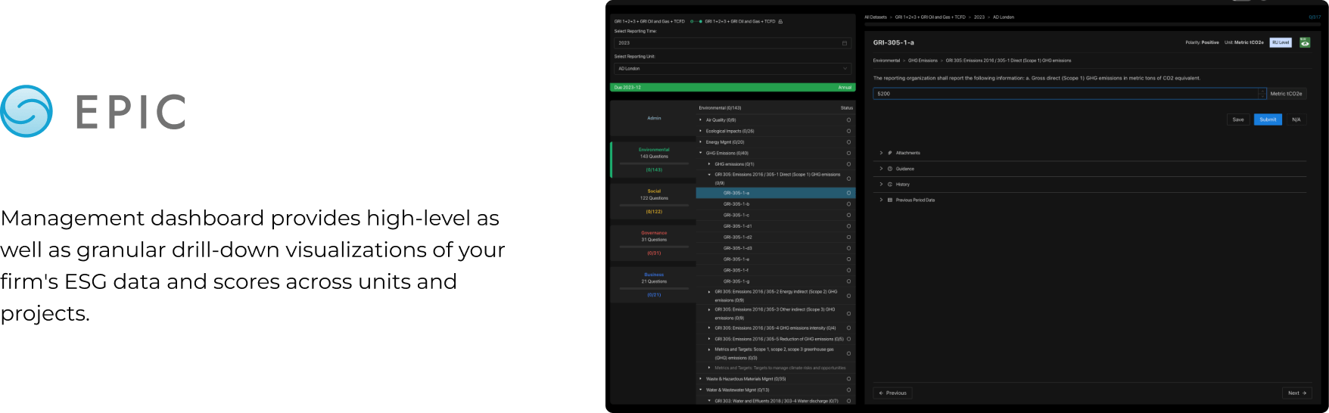
Task: Click the clock icon next to History
Action: 890,185
